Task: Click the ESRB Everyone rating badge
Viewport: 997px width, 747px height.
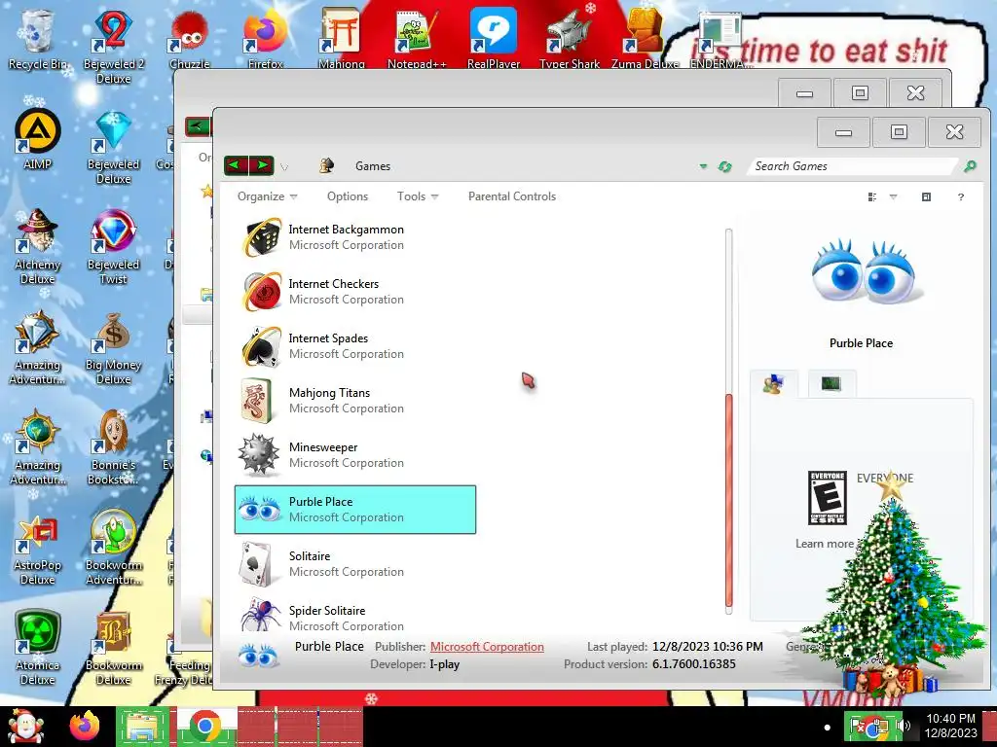Action: (828, 497)
